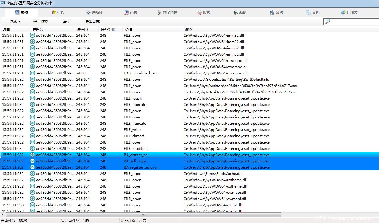Viewport: 379px width, 224px height.
Task: Click the hook icon beside 钩子扫描
Action: coord(160,13)
